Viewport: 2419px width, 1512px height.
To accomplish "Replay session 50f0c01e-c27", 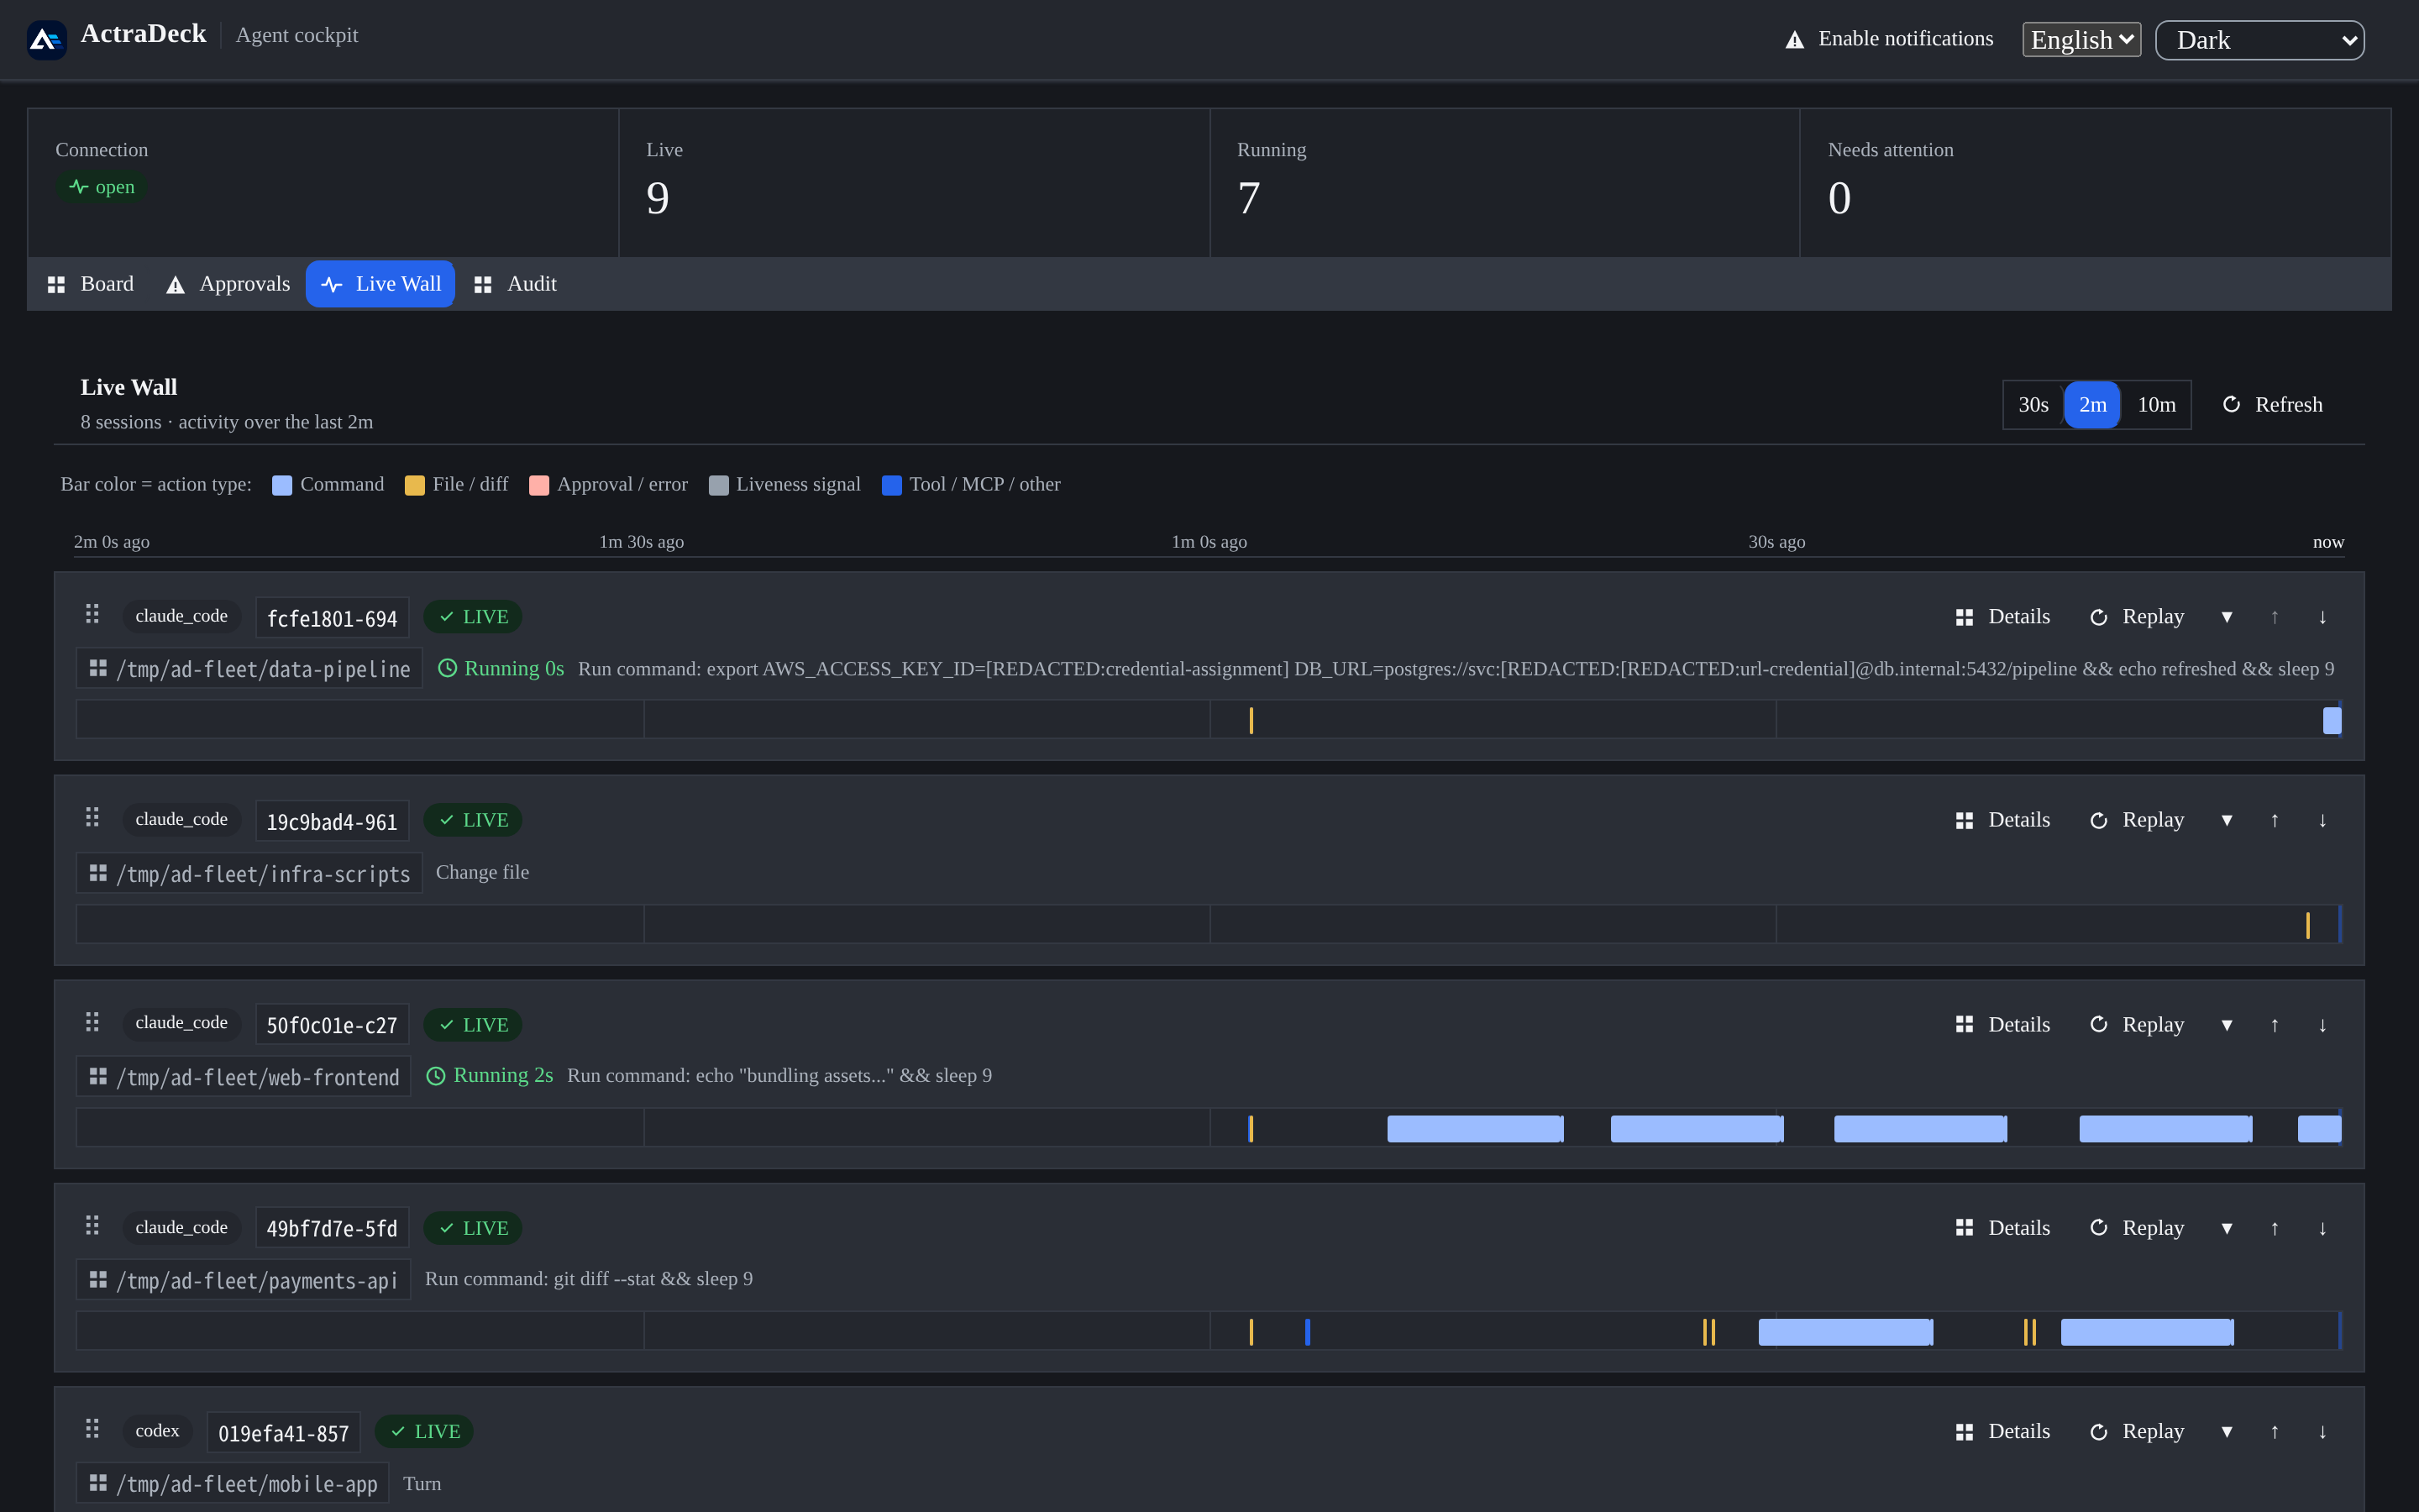I will click(x=2137, y=1025).
